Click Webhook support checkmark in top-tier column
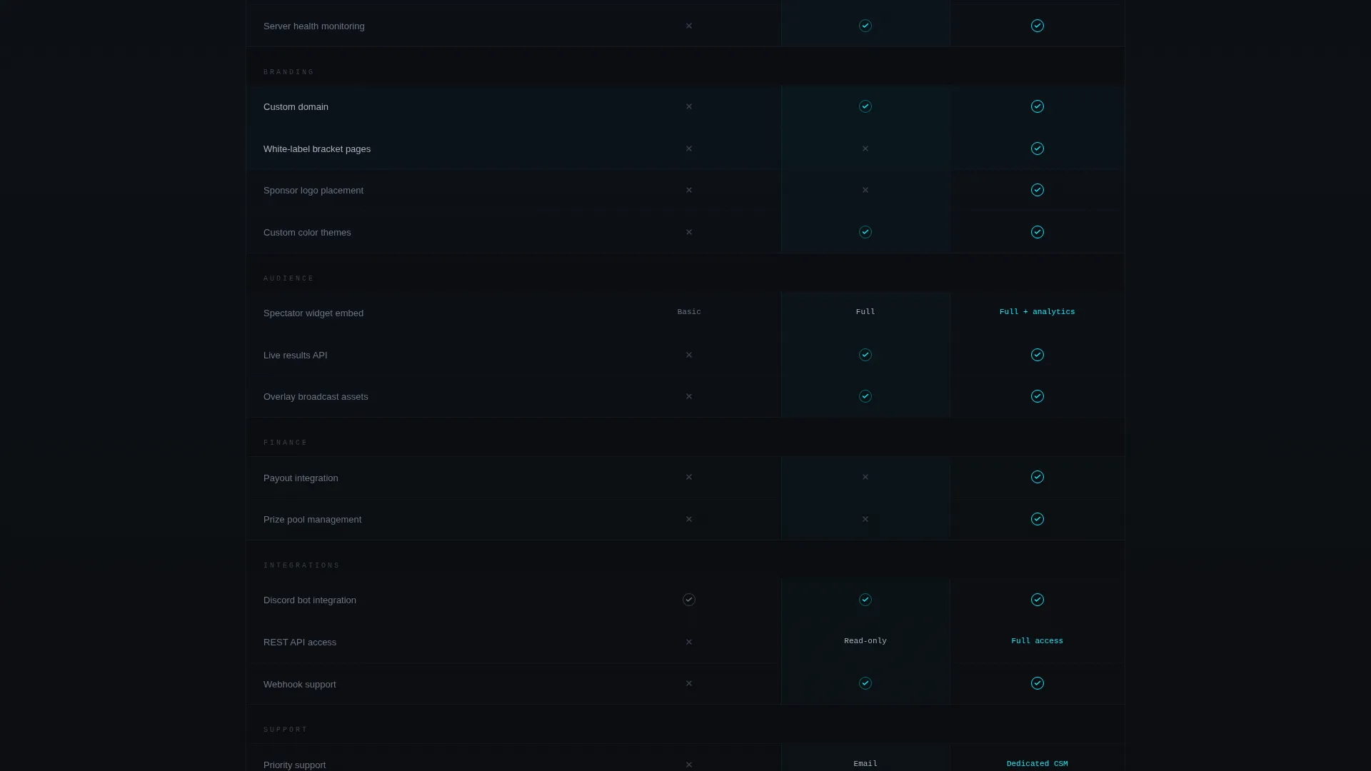Viewport: 1371px width, 771px height. click(1038, 683)
